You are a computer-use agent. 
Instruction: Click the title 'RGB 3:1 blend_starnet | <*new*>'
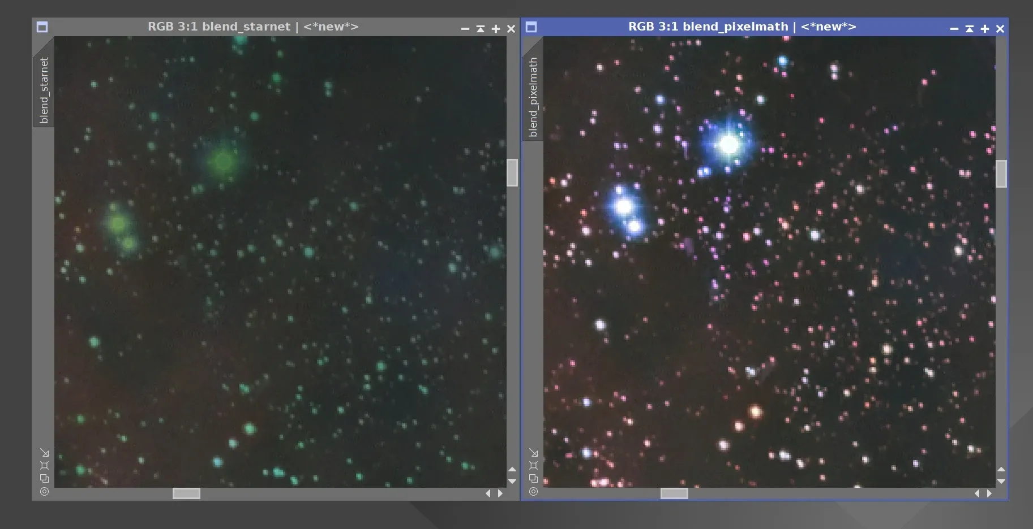(x=253, y=27)
